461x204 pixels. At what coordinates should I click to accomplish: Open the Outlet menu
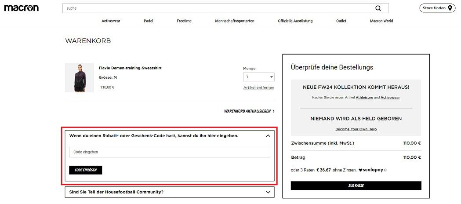point(341,21)
